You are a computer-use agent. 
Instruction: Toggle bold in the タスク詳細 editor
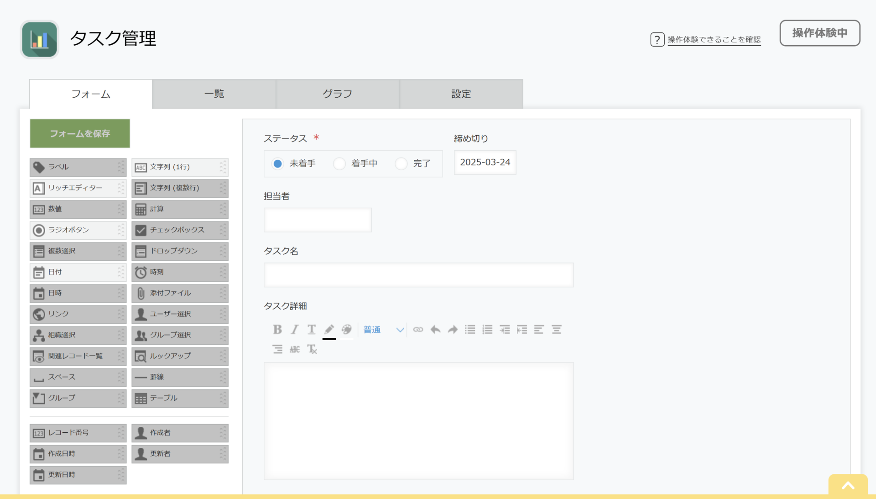(x=277, y=330)
